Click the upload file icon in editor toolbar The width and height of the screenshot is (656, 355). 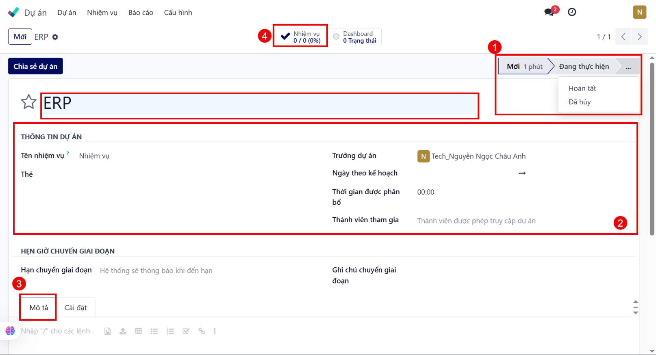coord(123,331)
